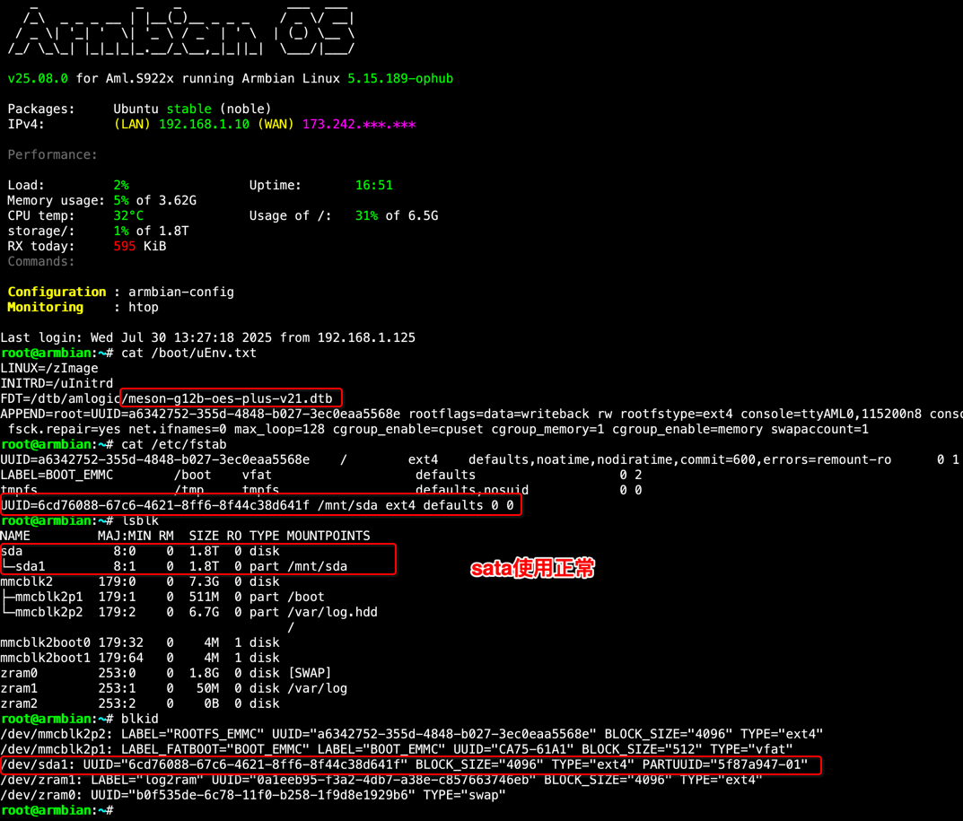The height and width of the screenshot is (821, 963).
Task: Select the highlighted meson-g12b-oes-plus-v21.dtb filename
Action: (x=229, y=397)
